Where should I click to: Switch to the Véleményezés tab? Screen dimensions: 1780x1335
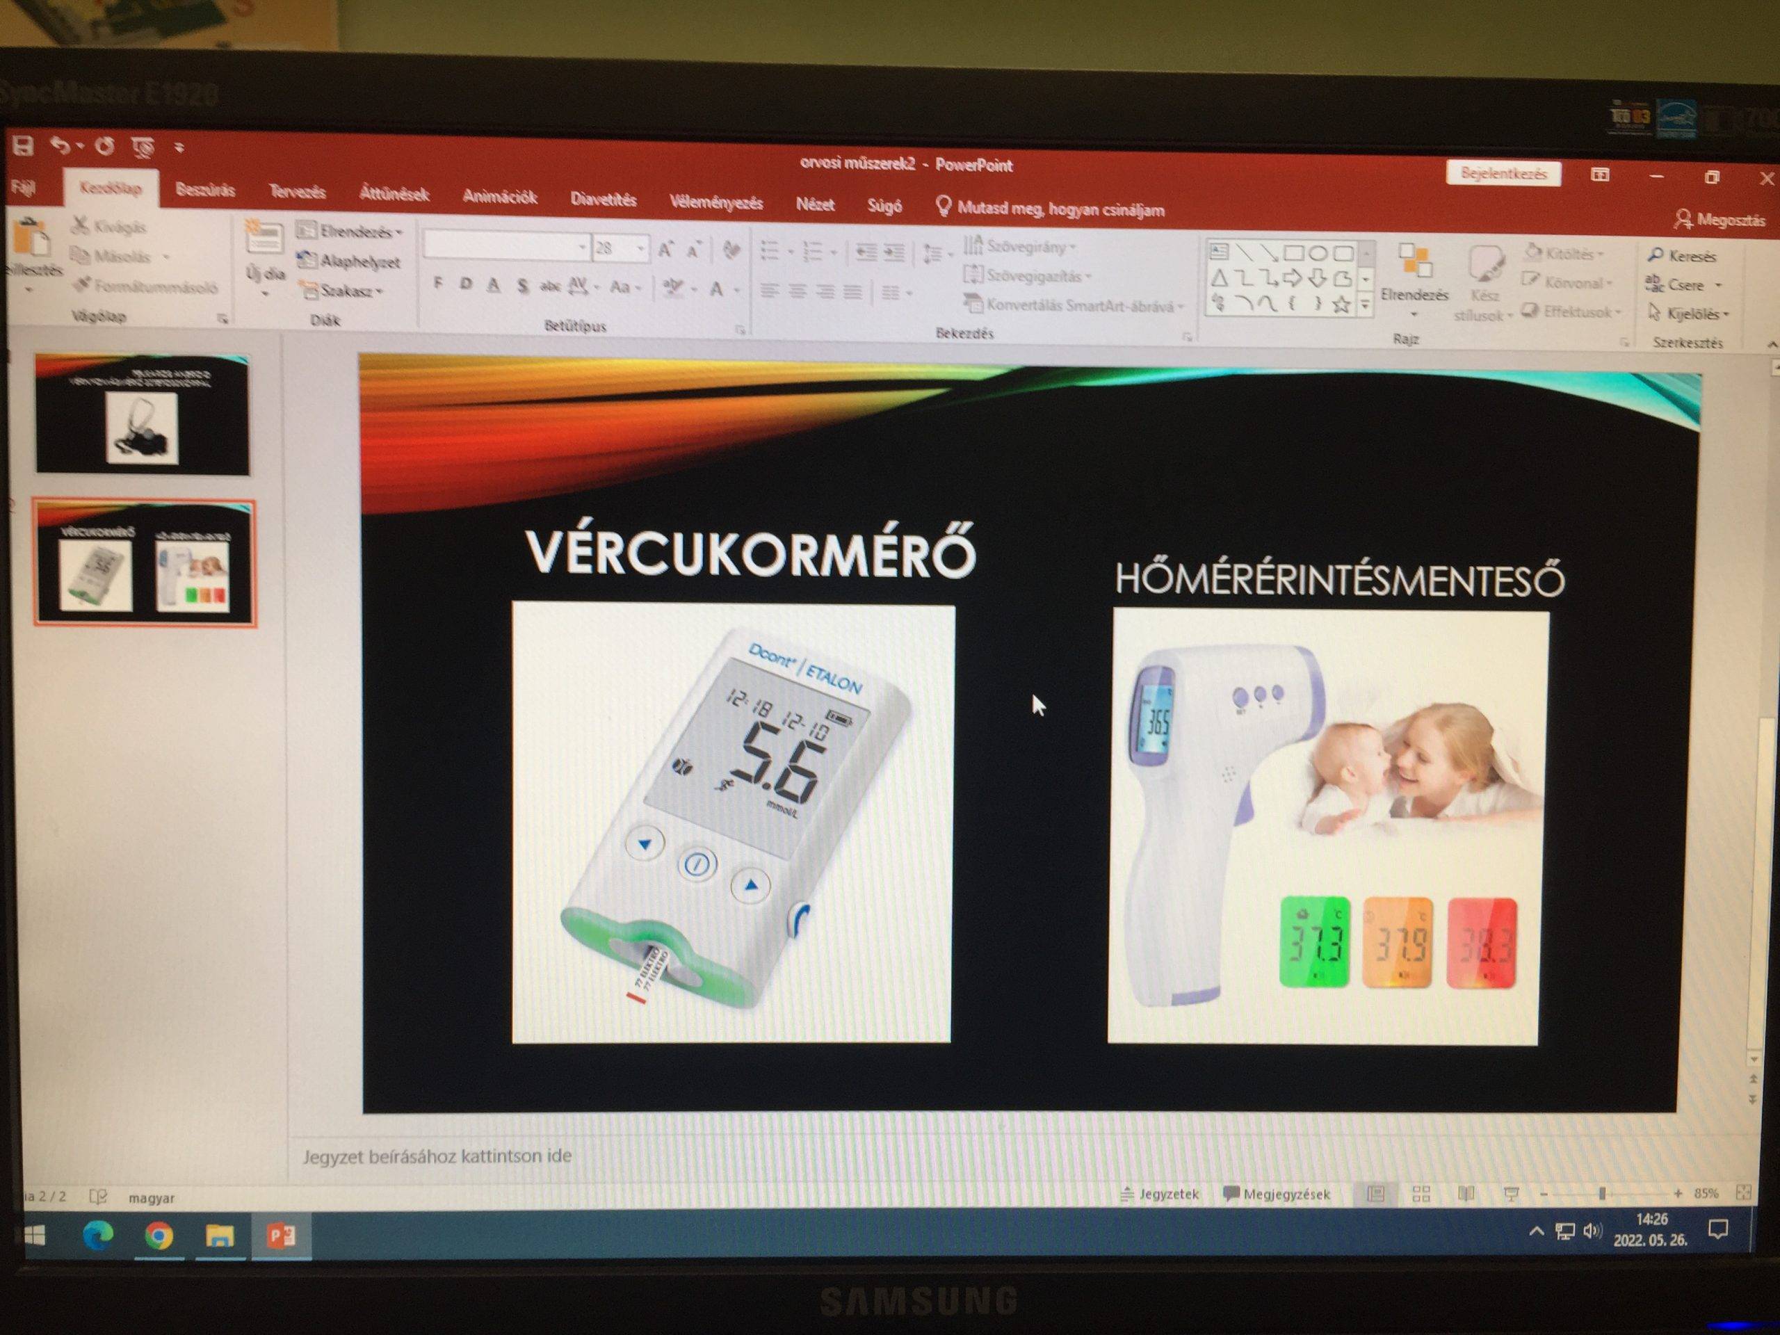click(x=716, y=203)
